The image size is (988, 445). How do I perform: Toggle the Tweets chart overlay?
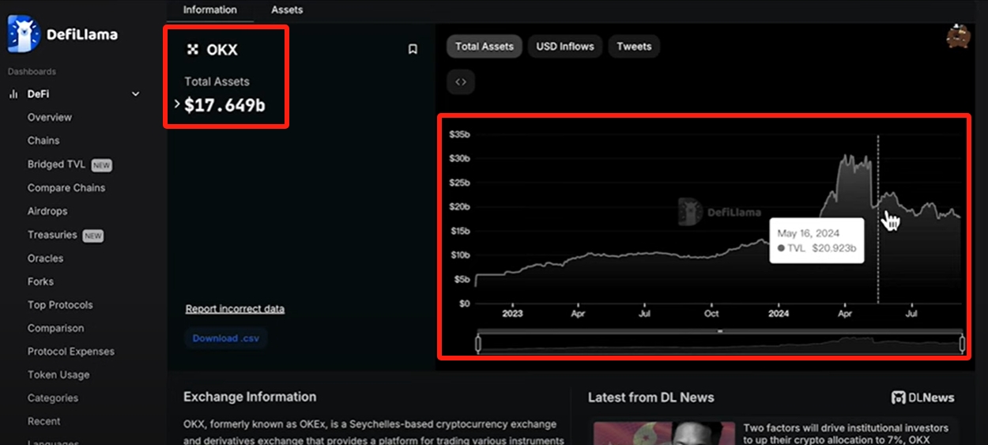(x=634, y=47)
